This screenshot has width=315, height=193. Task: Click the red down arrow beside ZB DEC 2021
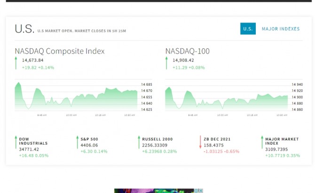[200, 142]
